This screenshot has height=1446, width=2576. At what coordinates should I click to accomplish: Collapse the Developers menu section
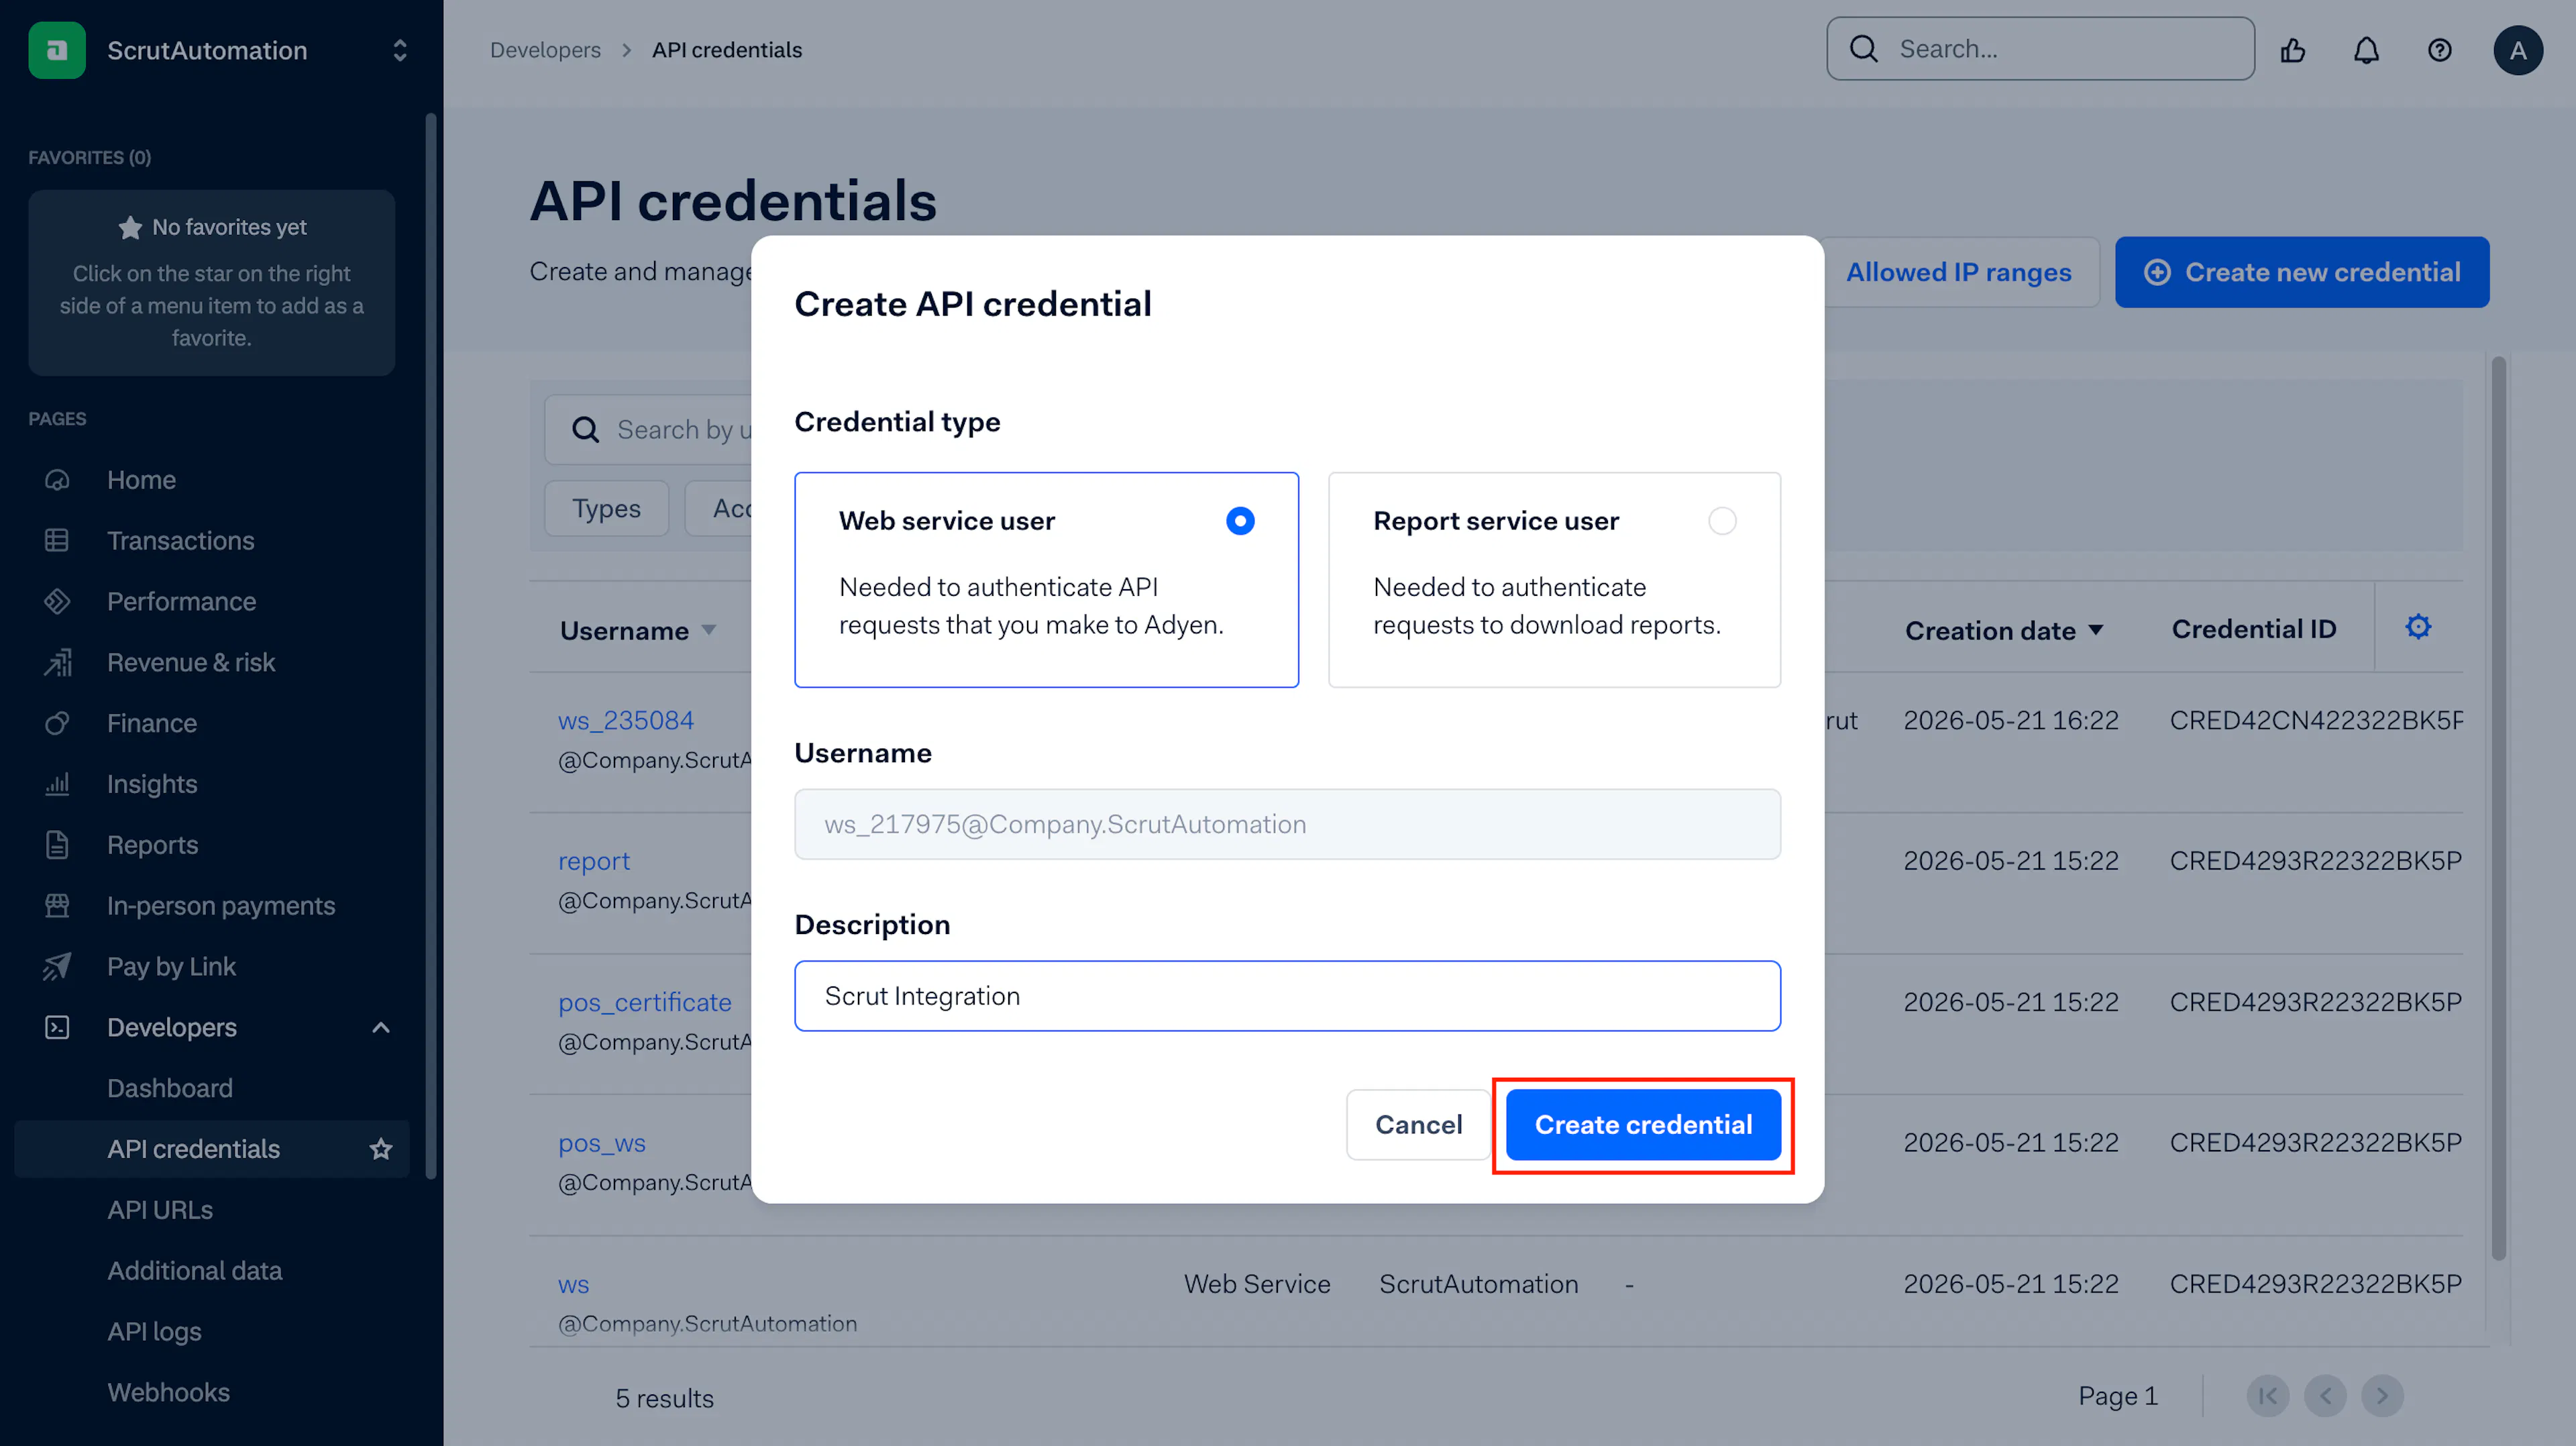(x=381, y=1027)
